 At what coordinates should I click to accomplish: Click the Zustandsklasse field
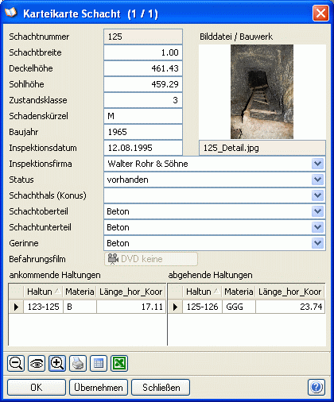click(x=143, y=100)
